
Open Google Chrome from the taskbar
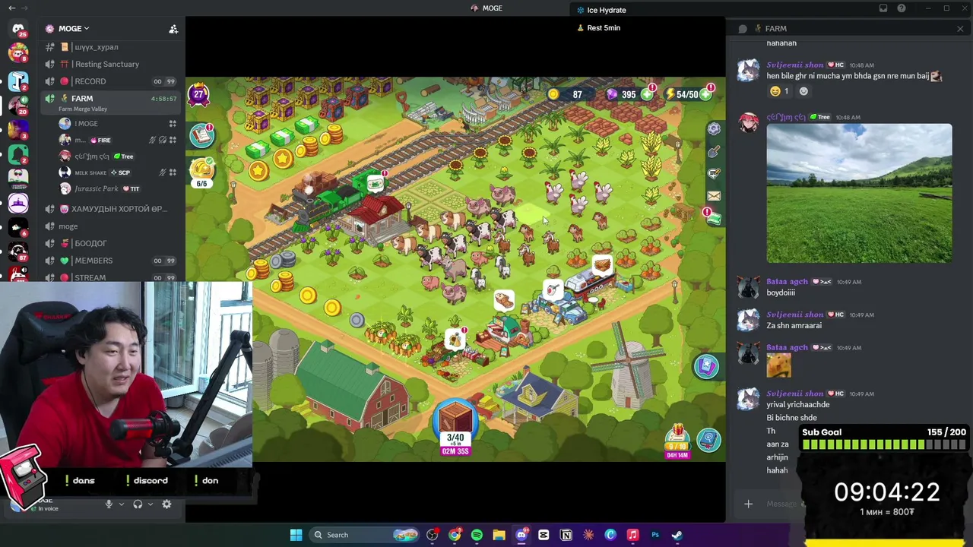pyautogui.click(x=455, y=535)
